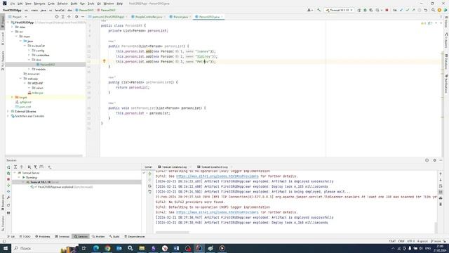The image size is (449, 253).
Task: Open Microsoft Edge from the taskbar
Action: (96, 248)
